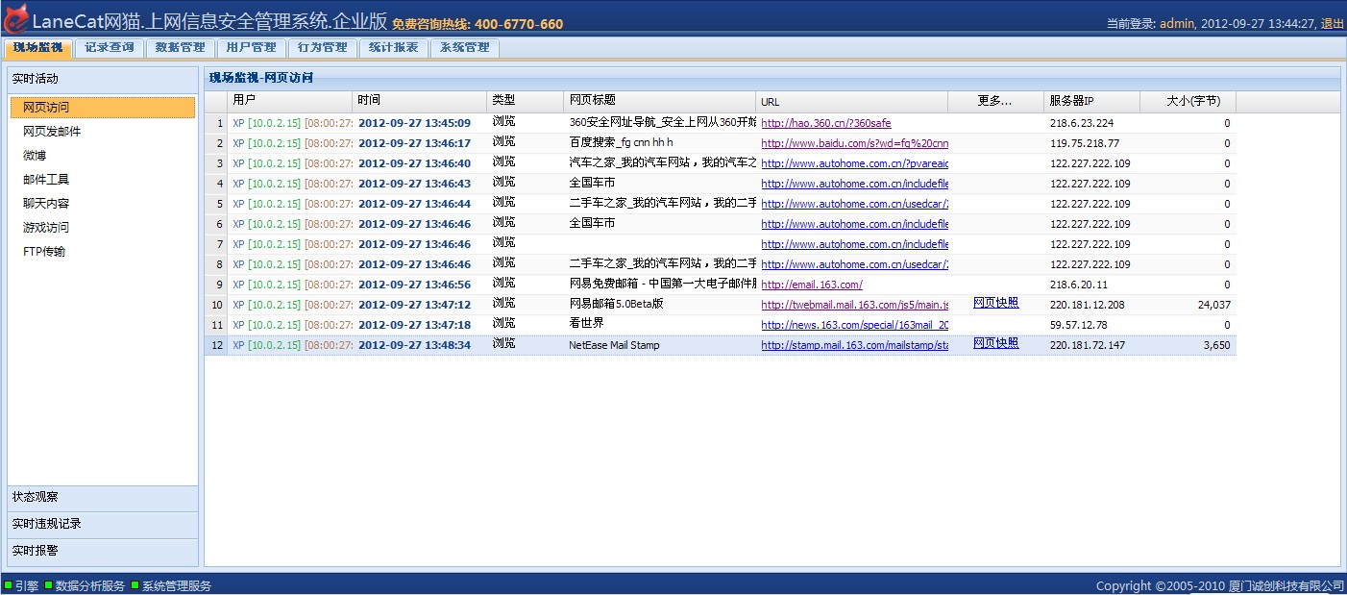Click the 退出 logout link
The image size is (1347, 595).
point(1333,24)
